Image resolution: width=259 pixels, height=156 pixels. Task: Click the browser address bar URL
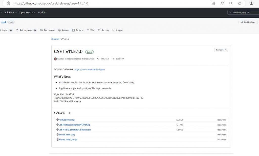point(51,3)
